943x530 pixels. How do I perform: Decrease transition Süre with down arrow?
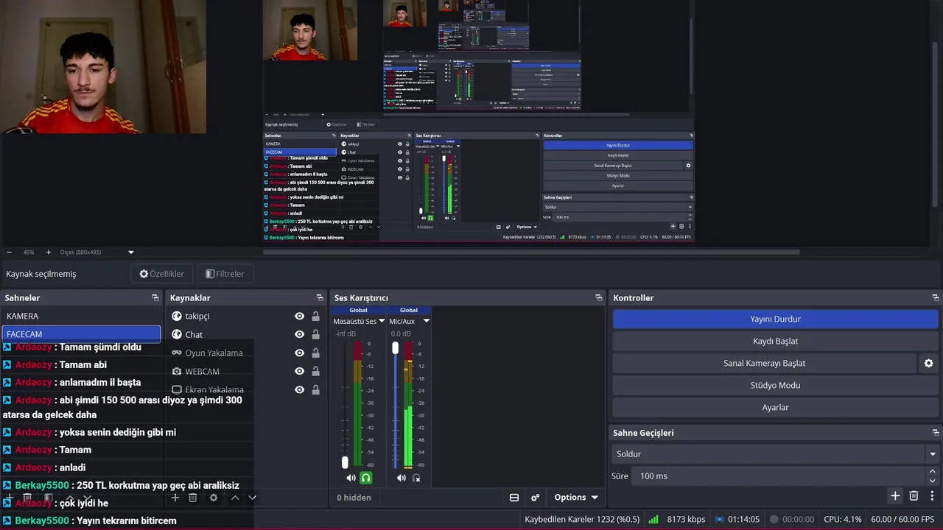click(933, 481)
